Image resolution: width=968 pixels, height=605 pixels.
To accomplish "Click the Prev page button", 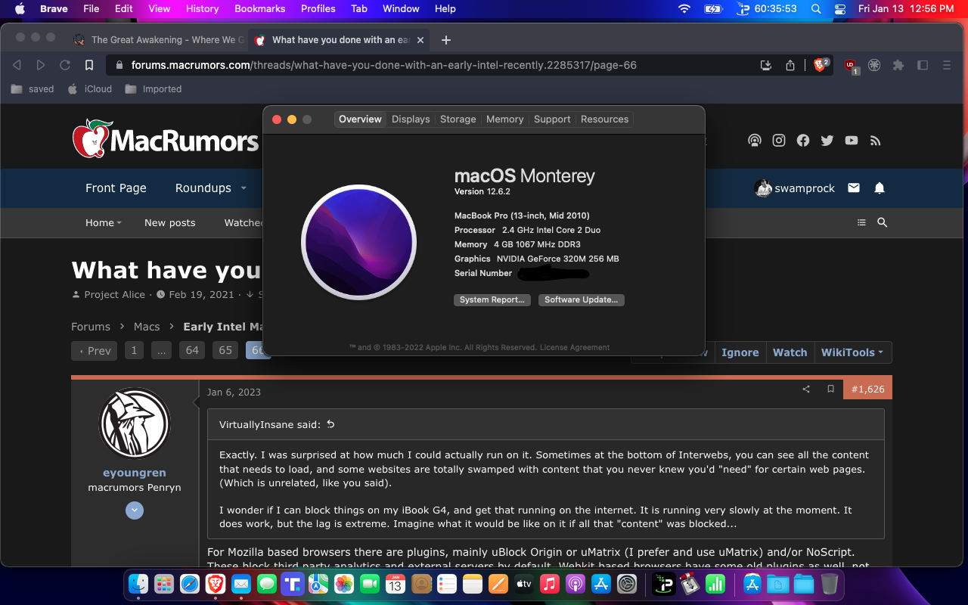I will 95,351.
